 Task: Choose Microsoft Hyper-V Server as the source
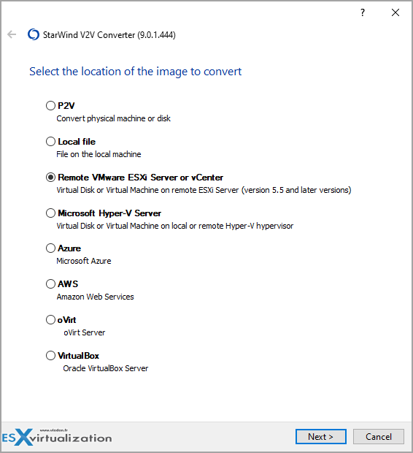click(x=50, y=213)
